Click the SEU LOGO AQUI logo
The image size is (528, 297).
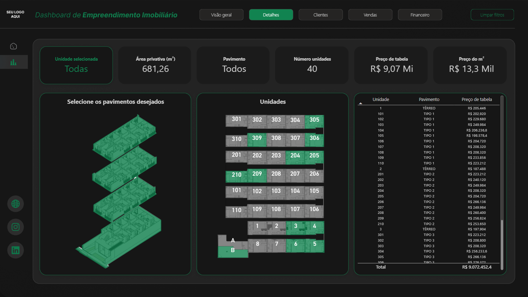(x=15, y=14)
